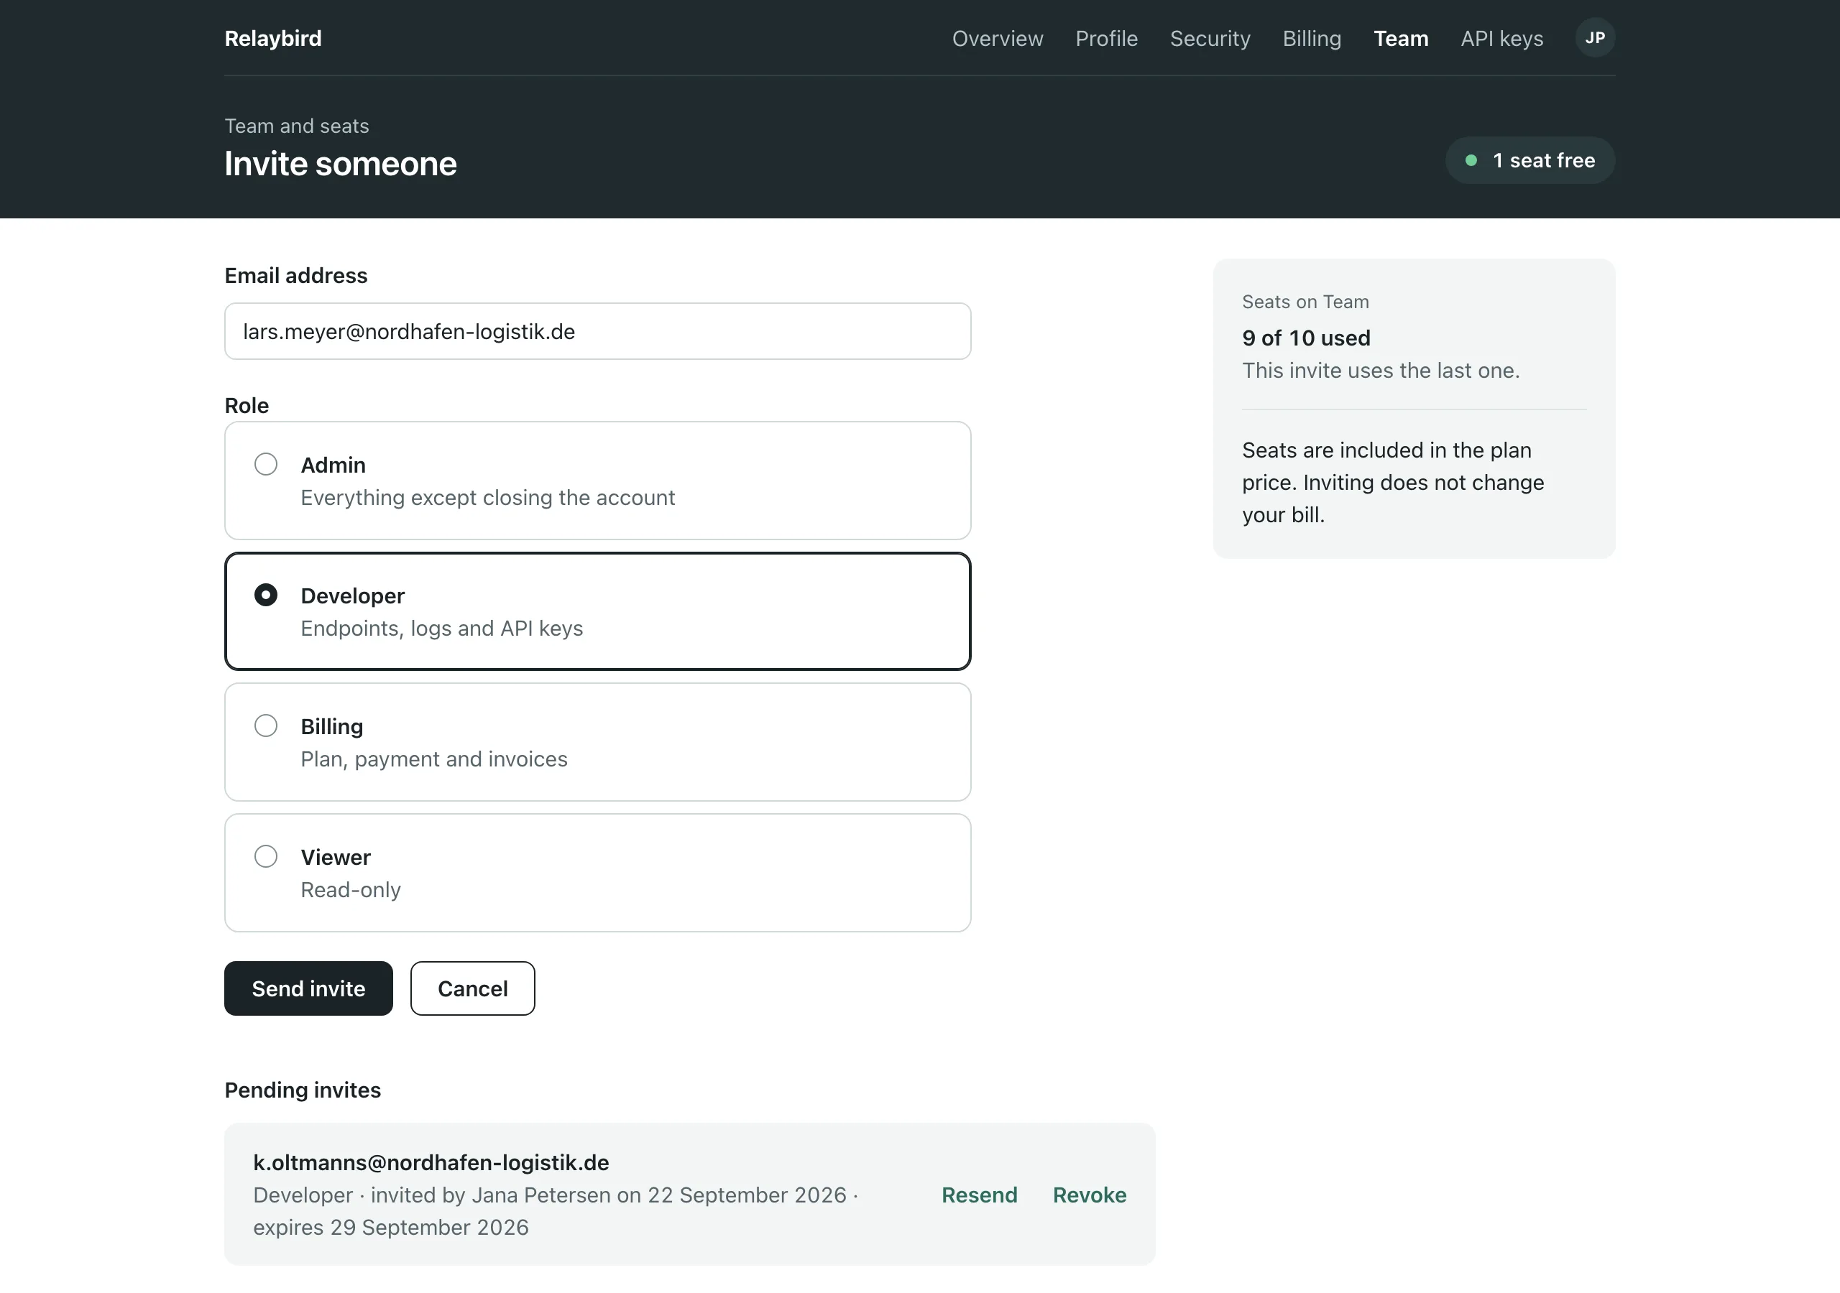Switch to the Security tab
Image resolution: width=1840 pixels, height=1293 pixels.
point(1210,39)
